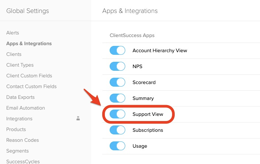The image size is (260, 164).
Task: Open Contact Custom Fields
Action: tap(31, 86)
